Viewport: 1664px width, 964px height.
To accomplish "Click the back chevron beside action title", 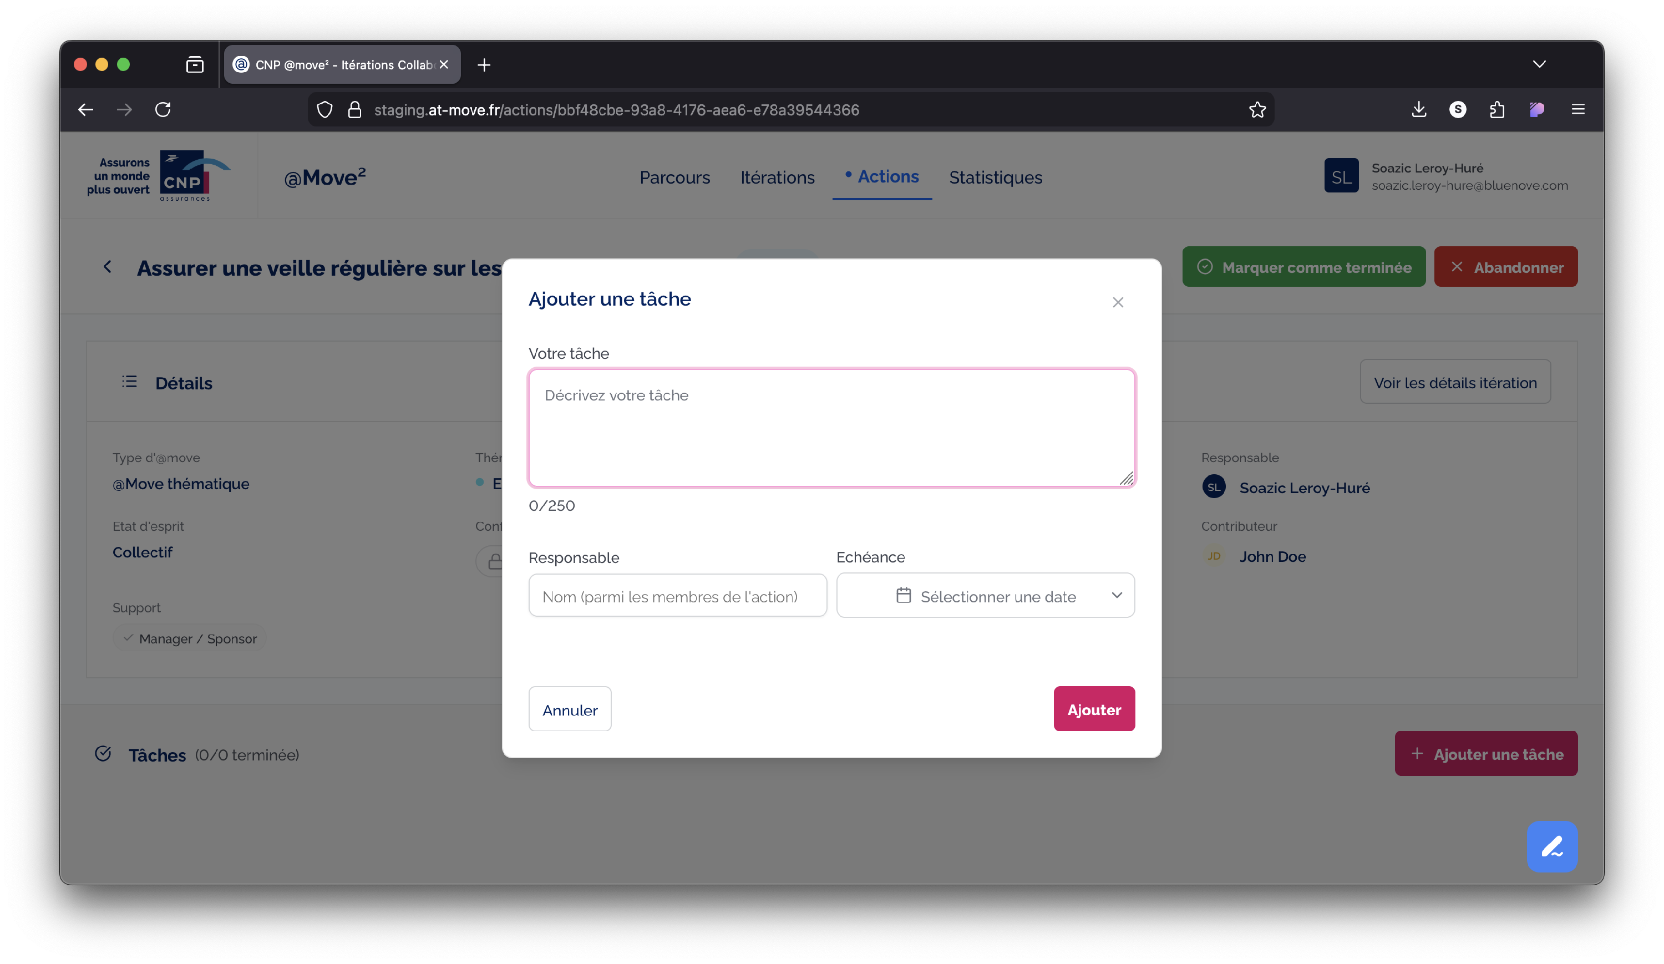I will (x=108, y=267).
